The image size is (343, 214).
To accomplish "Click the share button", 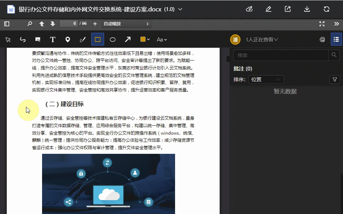I will tap(288, 9).
